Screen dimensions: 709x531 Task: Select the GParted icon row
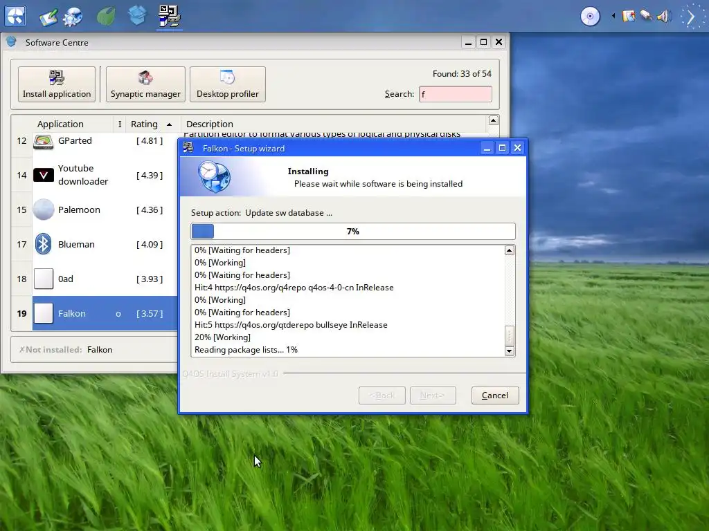pyautogui.click(x=44, y=141)
